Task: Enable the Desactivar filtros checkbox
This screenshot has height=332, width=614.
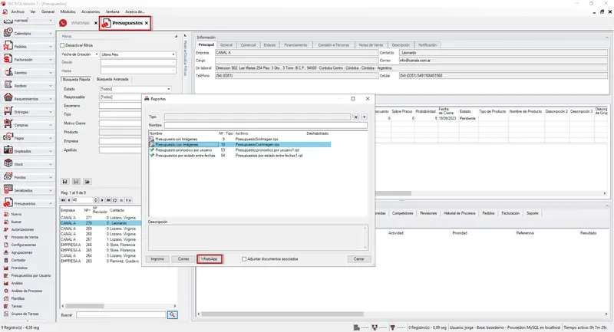Action: pos(62,45)
